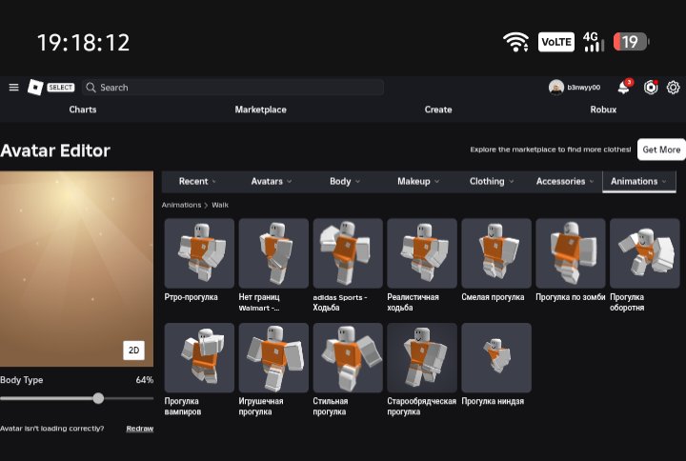Select the Прогулка по зомби thumbnail
The image size is (686, 461).
(x=571, y=253)
